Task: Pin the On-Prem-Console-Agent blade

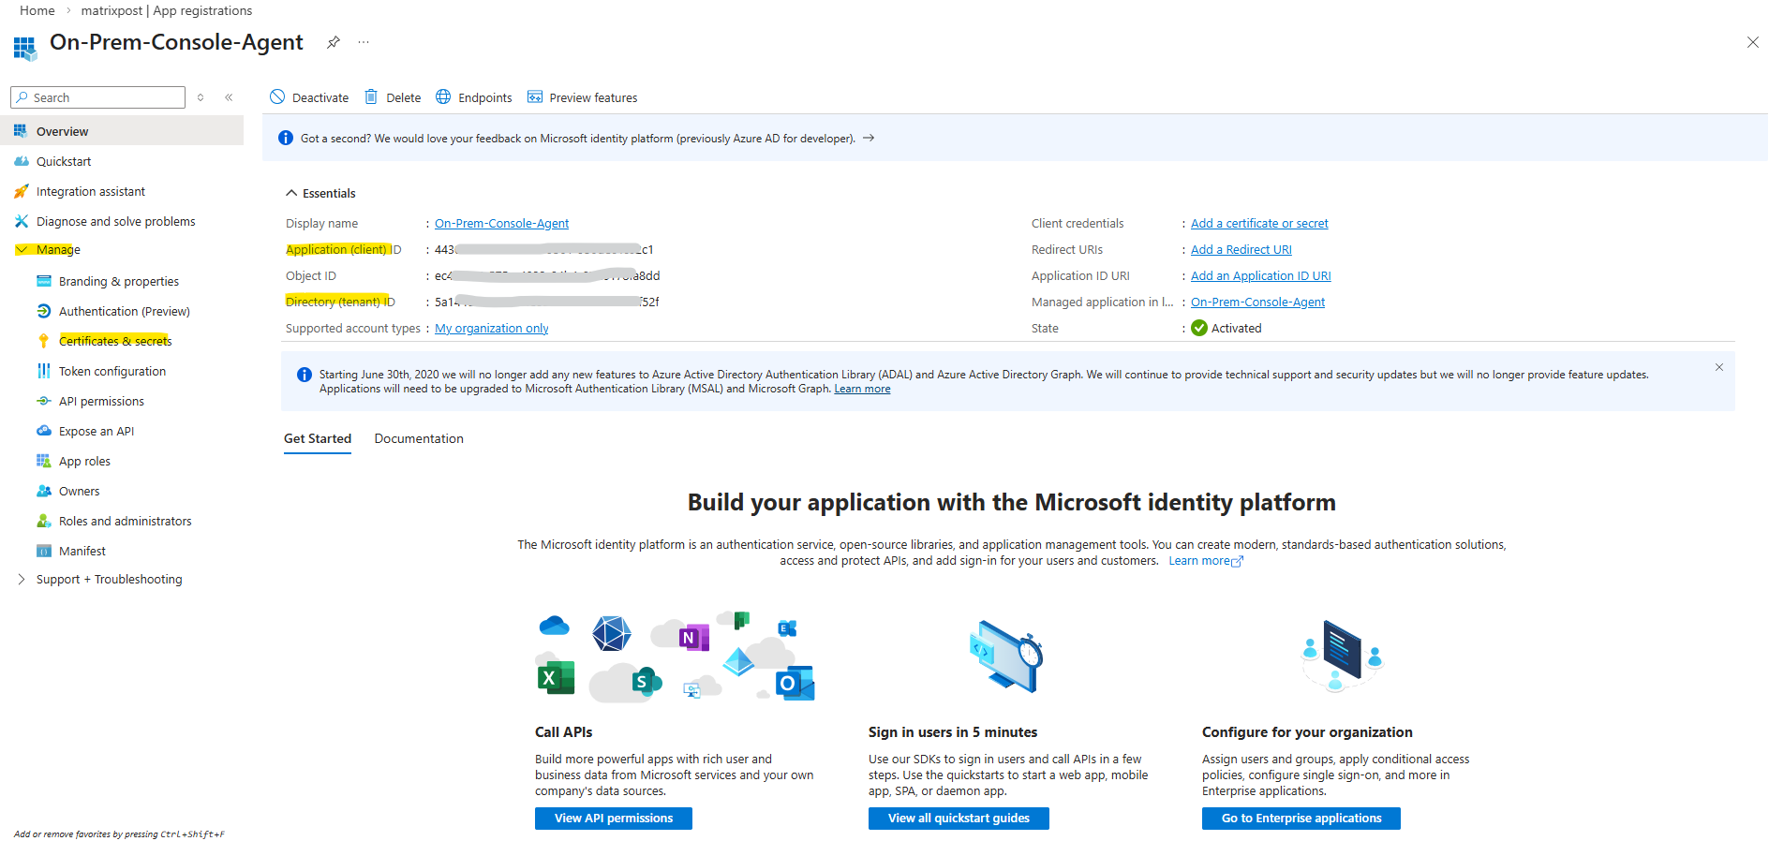Action: pyautogui.click(x=333, y=42)
